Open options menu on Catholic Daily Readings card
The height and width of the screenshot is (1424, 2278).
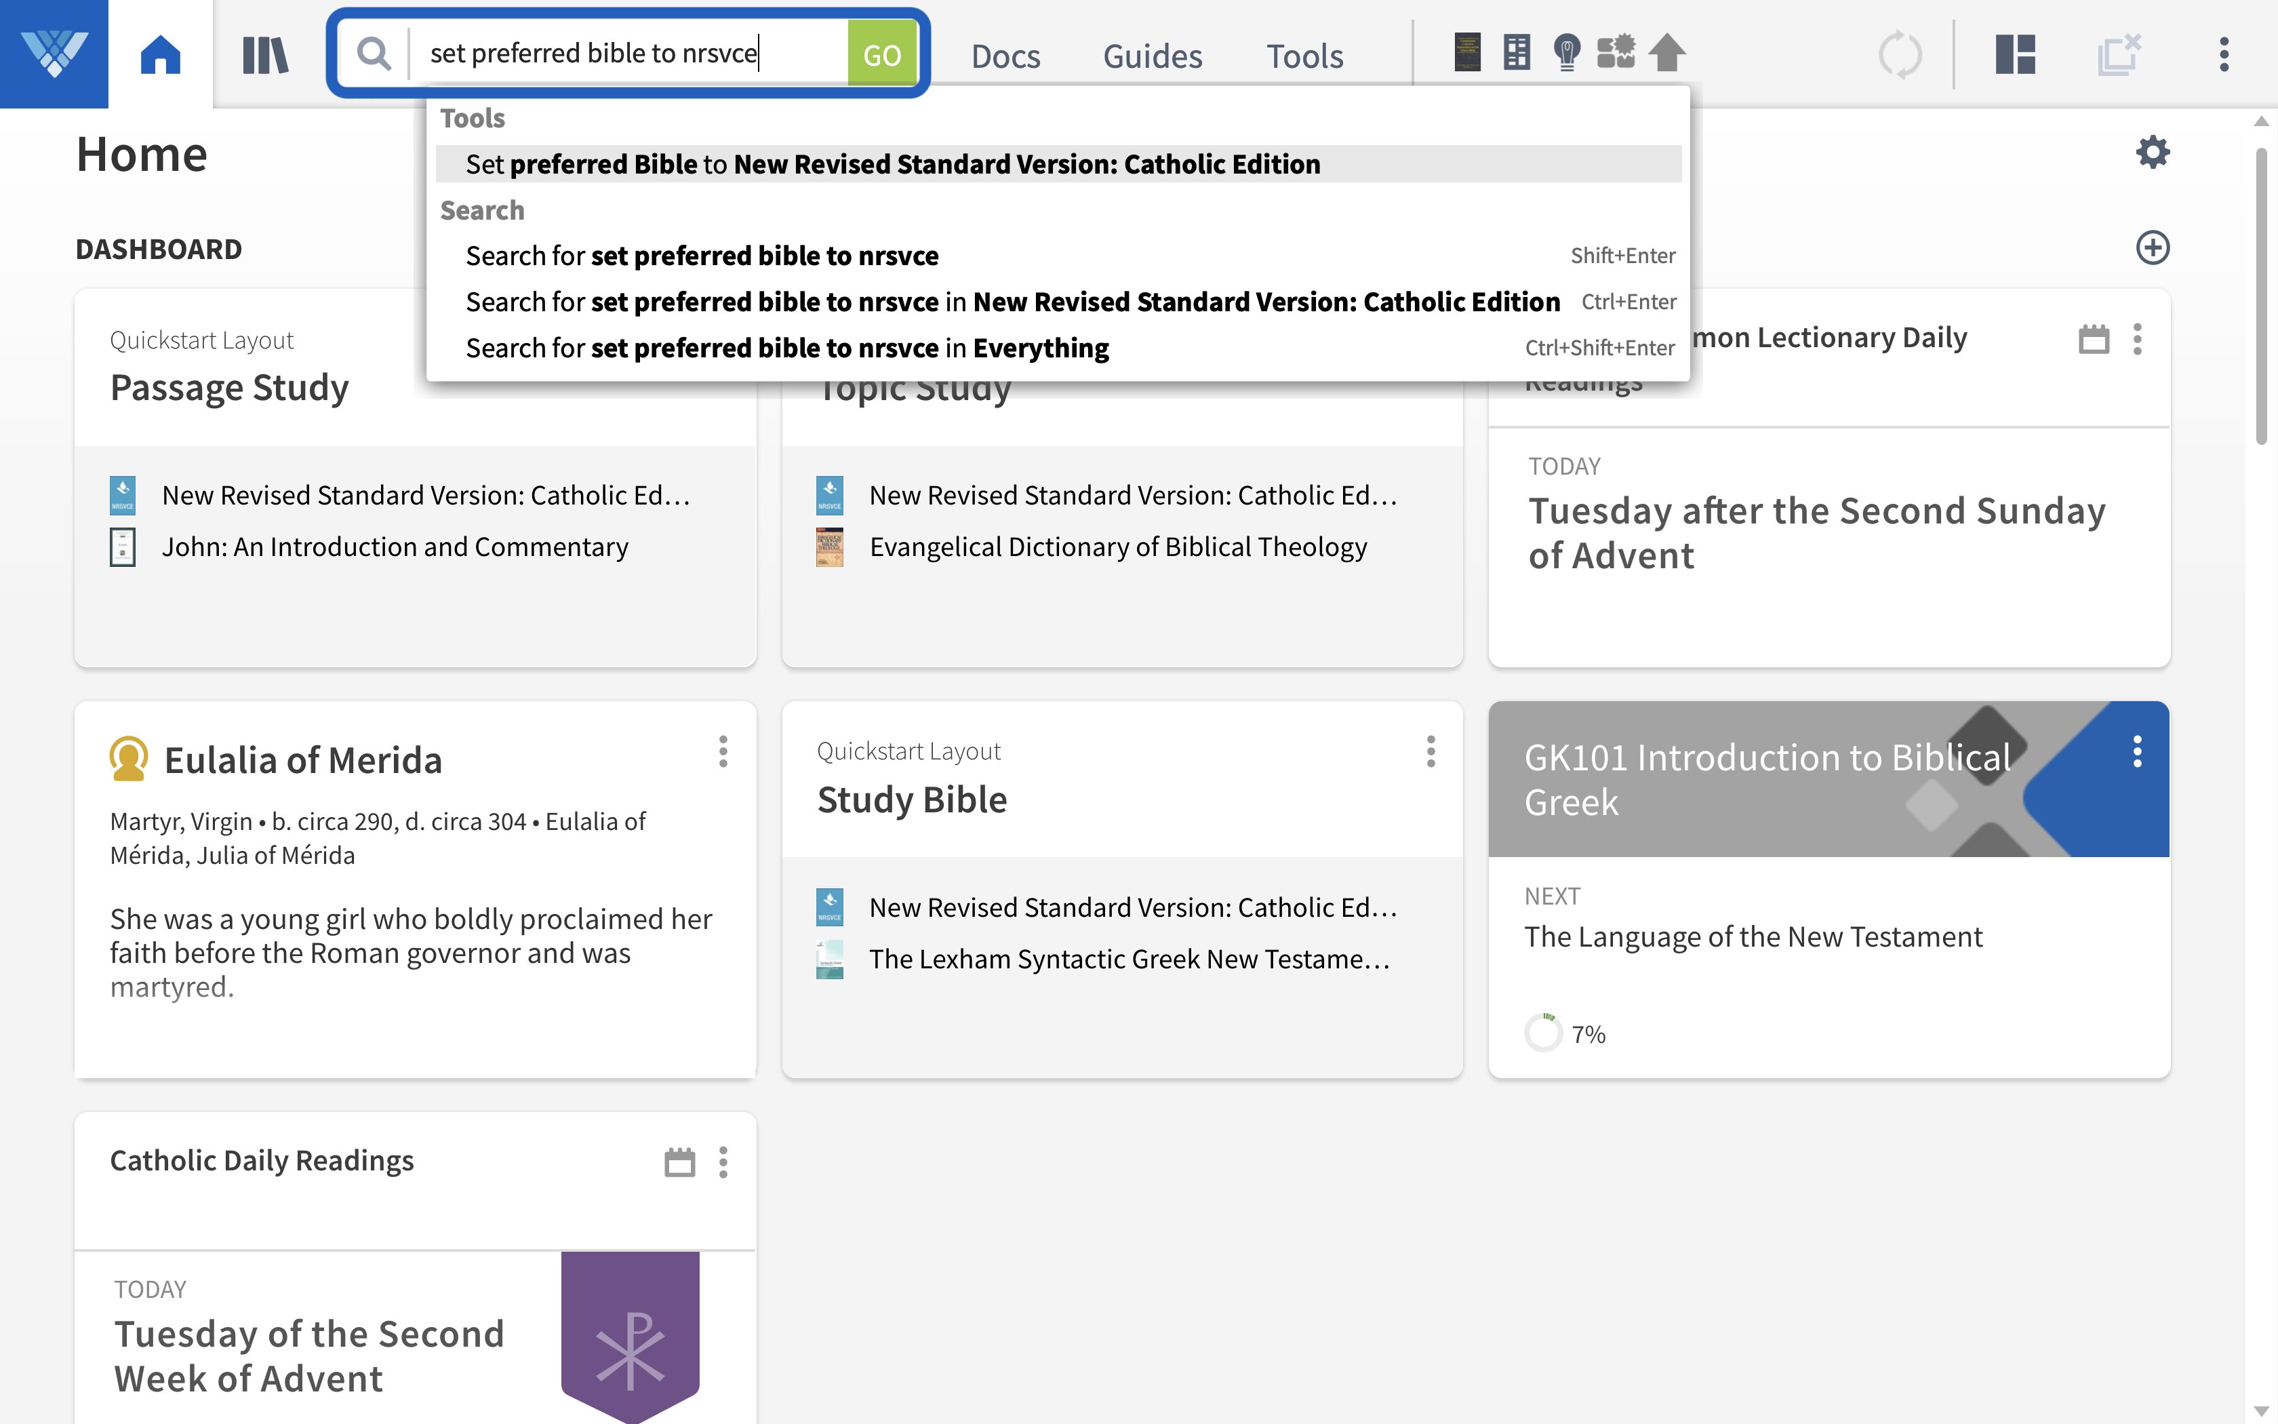point(723,1162)
